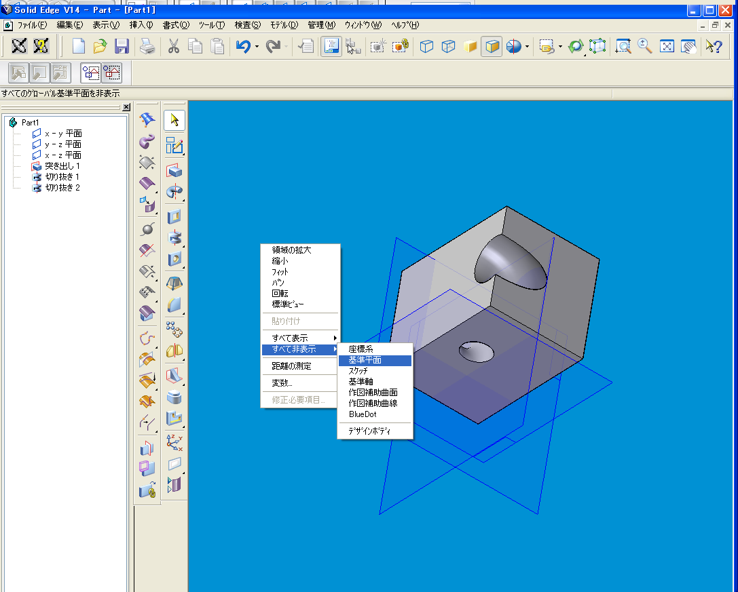Click the Protrusion feature icon
The image size is (738, 592).
[174, 170]
